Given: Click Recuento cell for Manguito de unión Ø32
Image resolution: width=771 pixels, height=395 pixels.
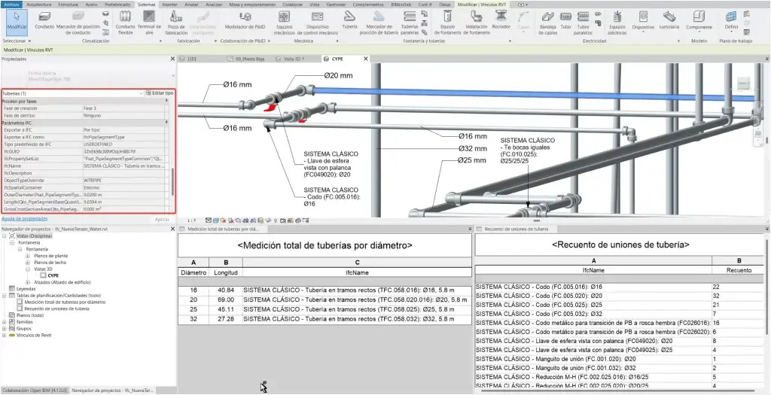Looking at the screenshot, I should pos(738,368).
